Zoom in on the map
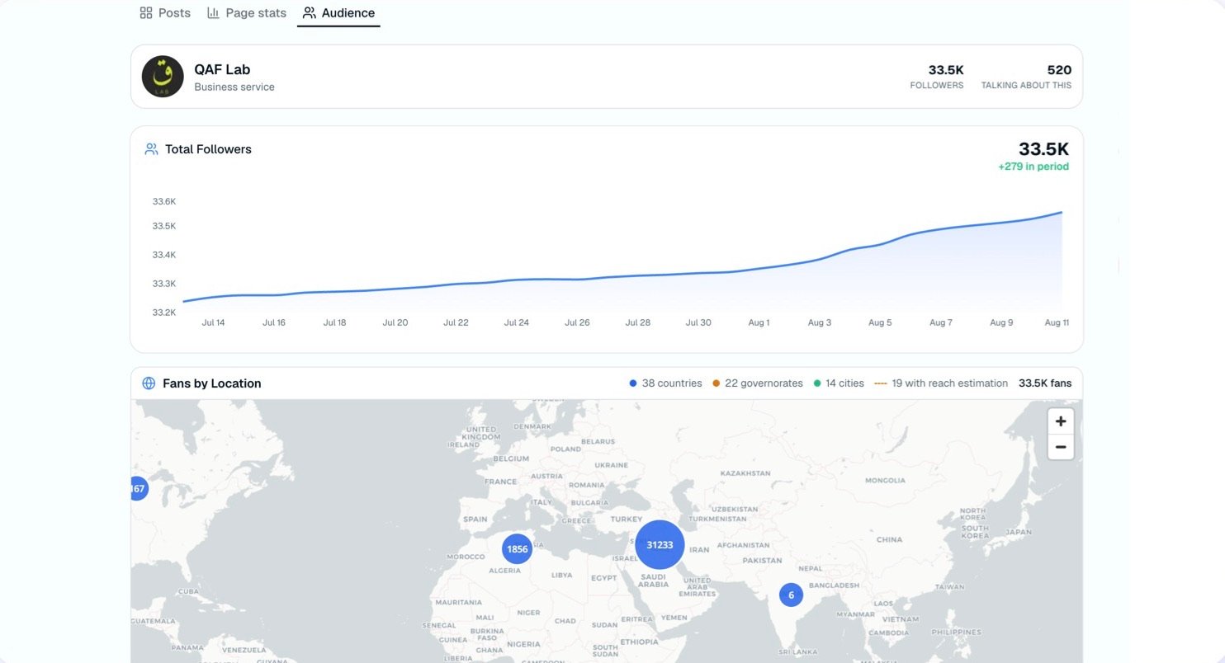The width and height of the screenshot is (1225, 663). pyautogui.click(x=1061, y=421)
